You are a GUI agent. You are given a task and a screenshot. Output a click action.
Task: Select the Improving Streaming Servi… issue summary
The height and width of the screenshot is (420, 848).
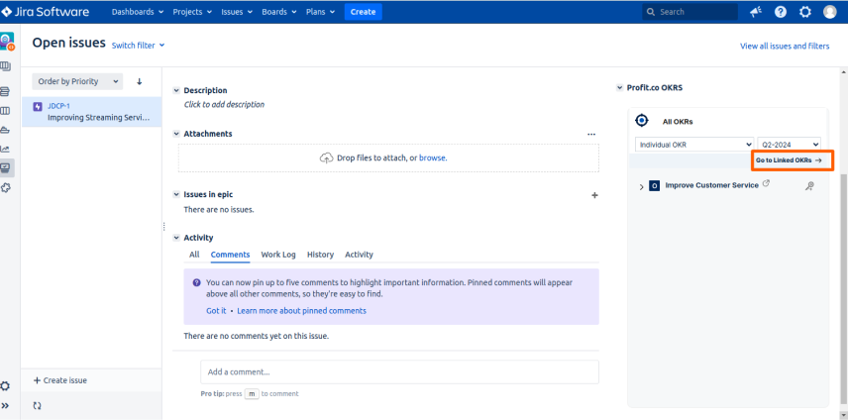tap(98, 118)
